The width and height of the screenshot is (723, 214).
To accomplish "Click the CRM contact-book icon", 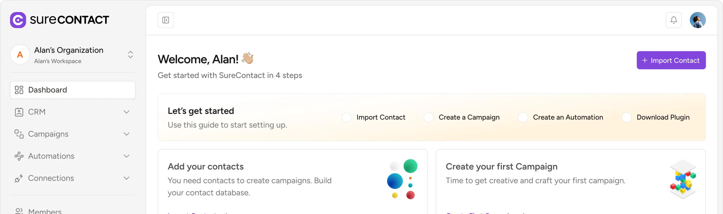I will click(x=19, y=112).
